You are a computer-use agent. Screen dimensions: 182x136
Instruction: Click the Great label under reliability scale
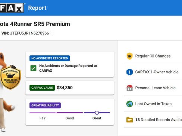pyautogui.click(x=97, y=118)
